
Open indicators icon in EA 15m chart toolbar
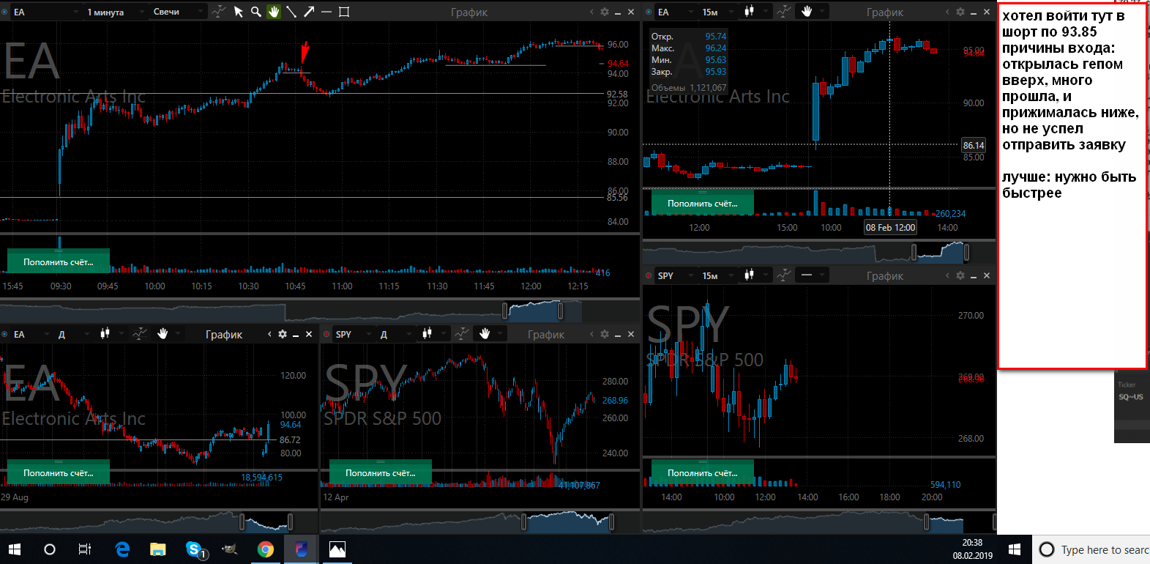pos(783,12)
